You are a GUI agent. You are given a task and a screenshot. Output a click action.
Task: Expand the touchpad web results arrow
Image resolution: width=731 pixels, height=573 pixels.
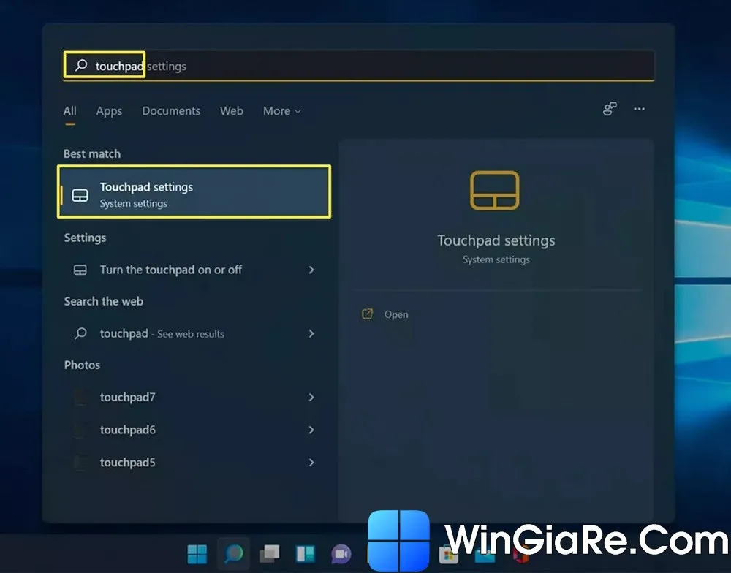(311, 334)
